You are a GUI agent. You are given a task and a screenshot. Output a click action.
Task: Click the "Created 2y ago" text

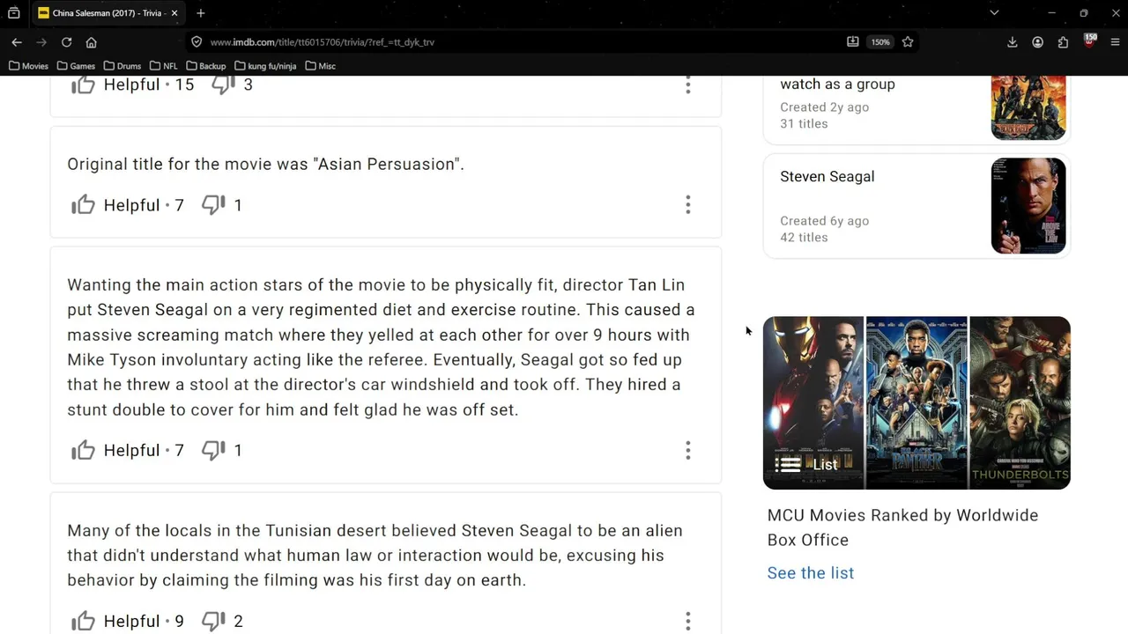tap(824, 107)
